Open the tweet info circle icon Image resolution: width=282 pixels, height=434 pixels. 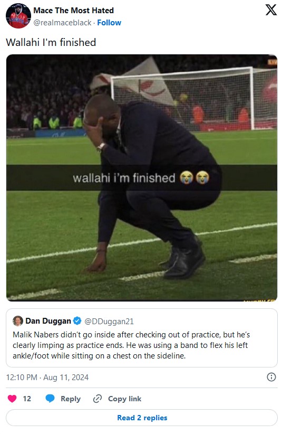(271, 377)
